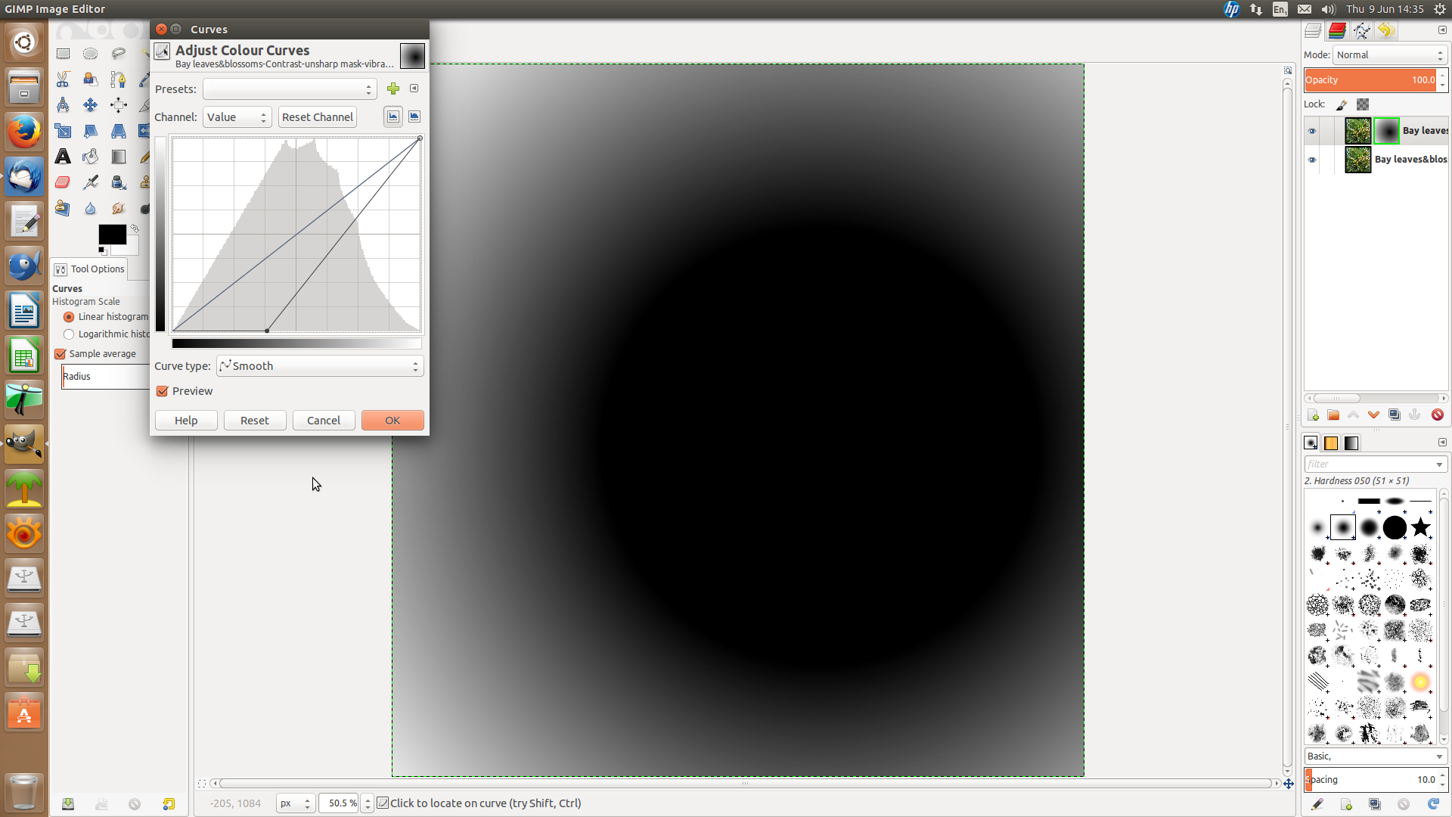
Task: Select the Airbrush tool
Action: click(90, 182)
